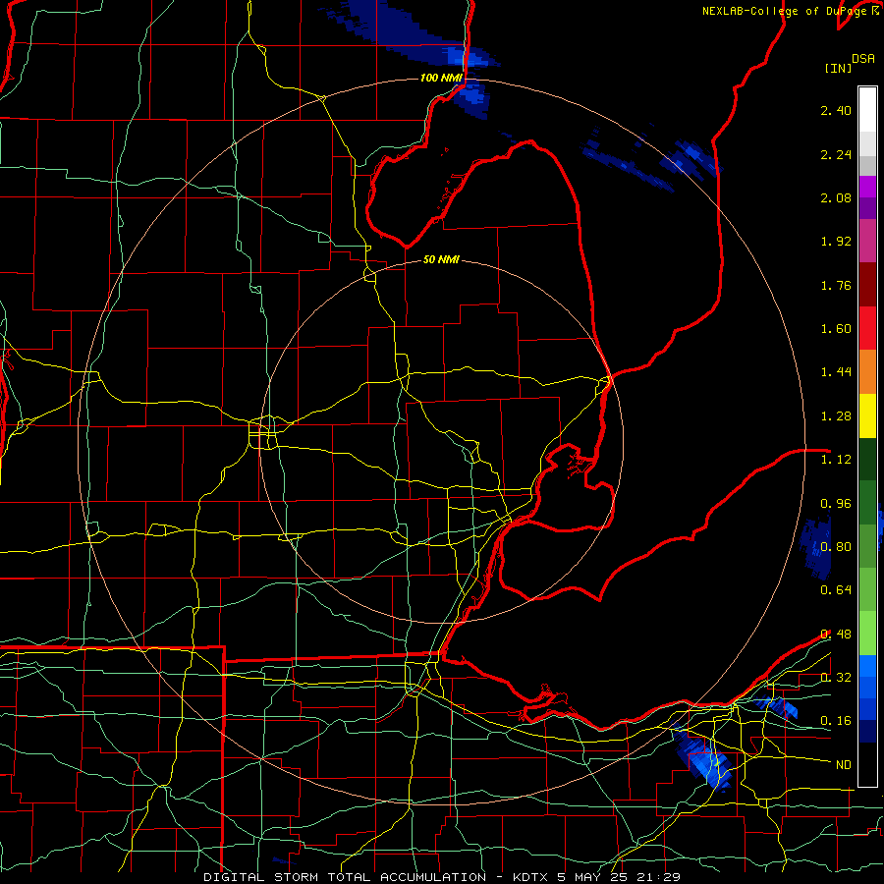Click the 1.28 legend value
This screenshot has height=884, width=884.
click(x=836, y=416)
